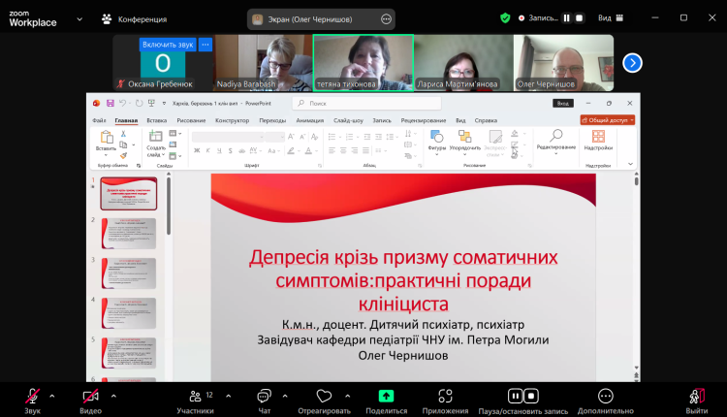Click the green encryption shield icon
Viewport: 727px width, 417px height.
(x=505, y=17)
